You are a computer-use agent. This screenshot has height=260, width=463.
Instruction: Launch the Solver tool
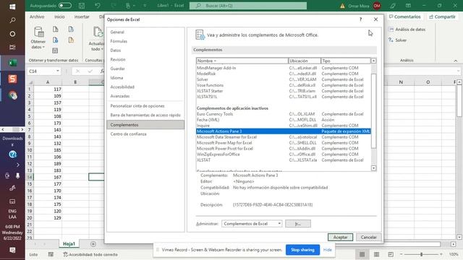398,40
